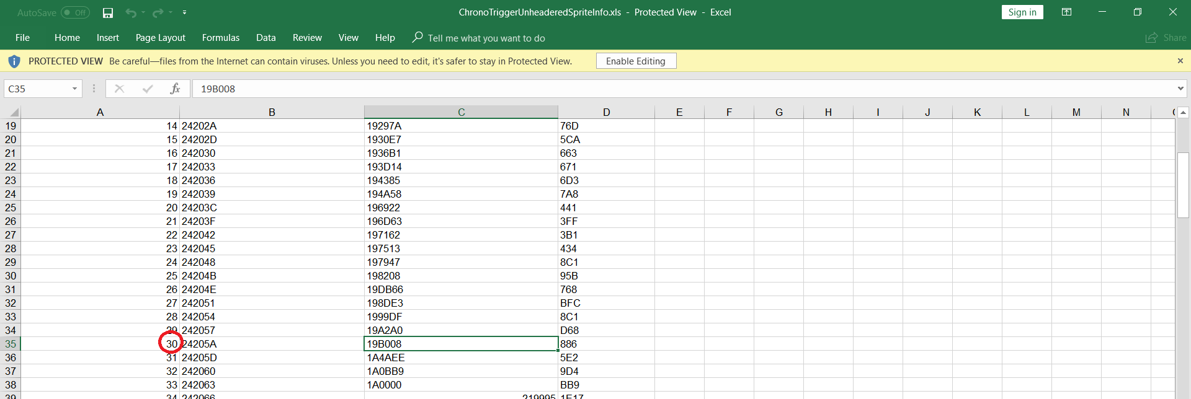This screenshot has width=1191, height=399.
Task: Open the Name Box dropdown arrow
Action: [x=74, y=89]
